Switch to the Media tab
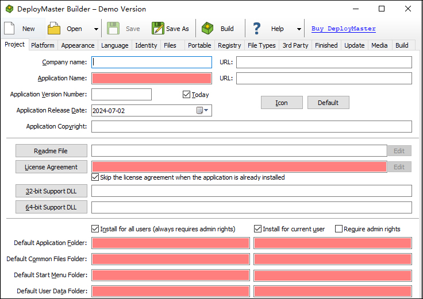423x299 pixels. tap(379, 45)
